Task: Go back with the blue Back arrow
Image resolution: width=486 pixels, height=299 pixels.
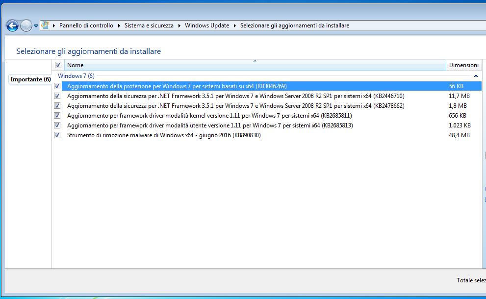Action: click(12, 25)
